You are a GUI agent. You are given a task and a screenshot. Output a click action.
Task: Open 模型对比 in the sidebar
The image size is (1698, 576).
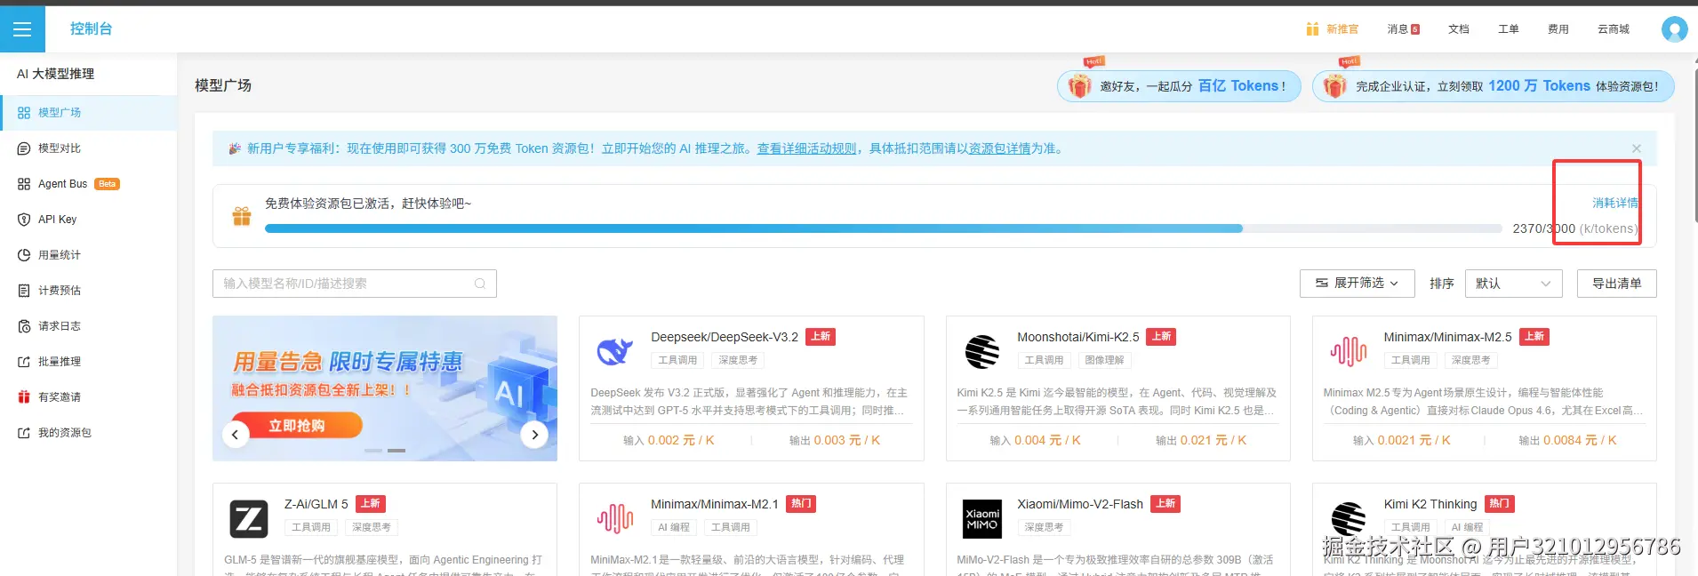[x=88, y=148]
